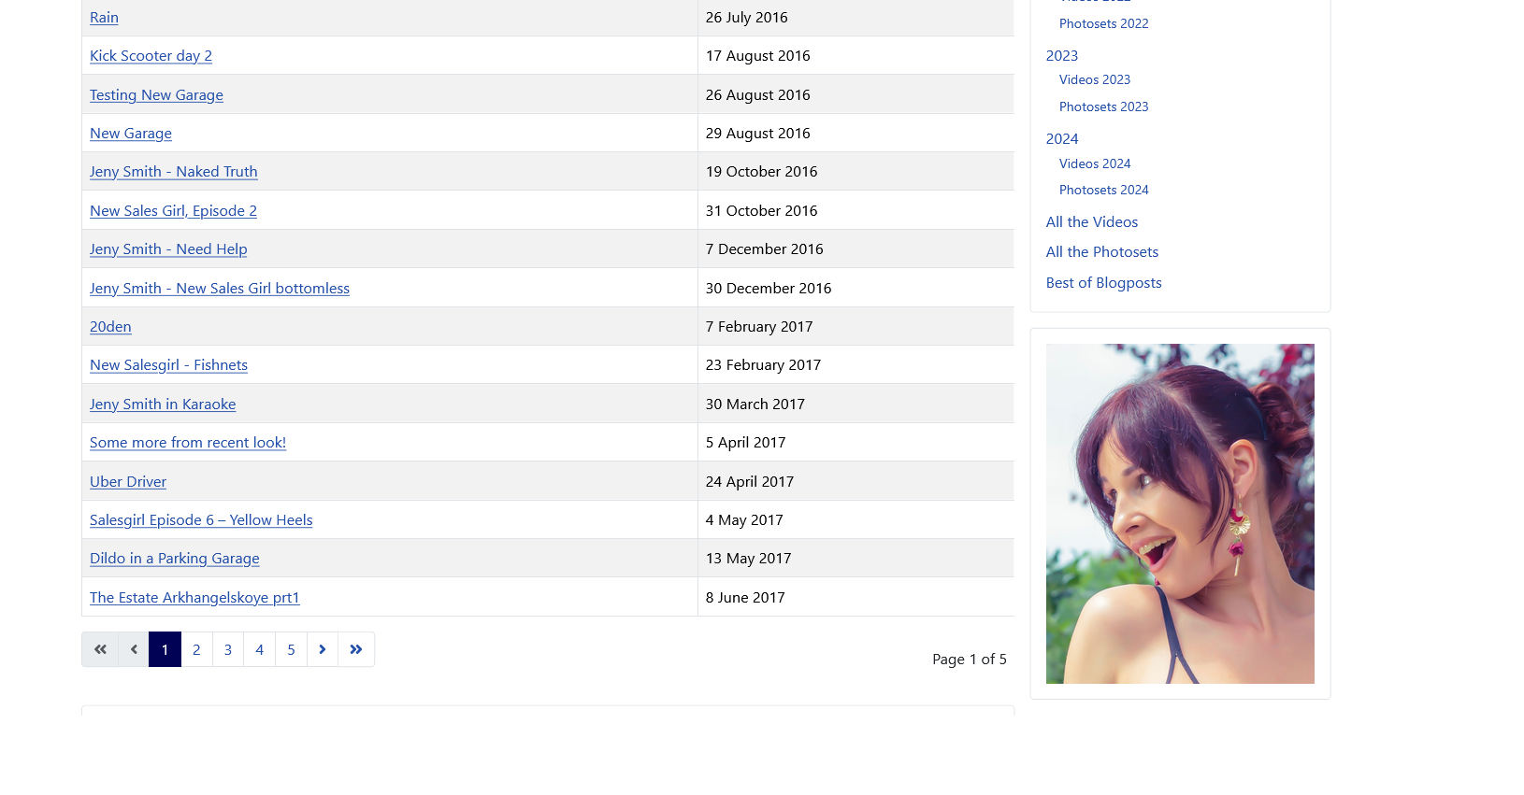Go to page 4
Screen dimensions: 1524x795
(x=260, y=649)
